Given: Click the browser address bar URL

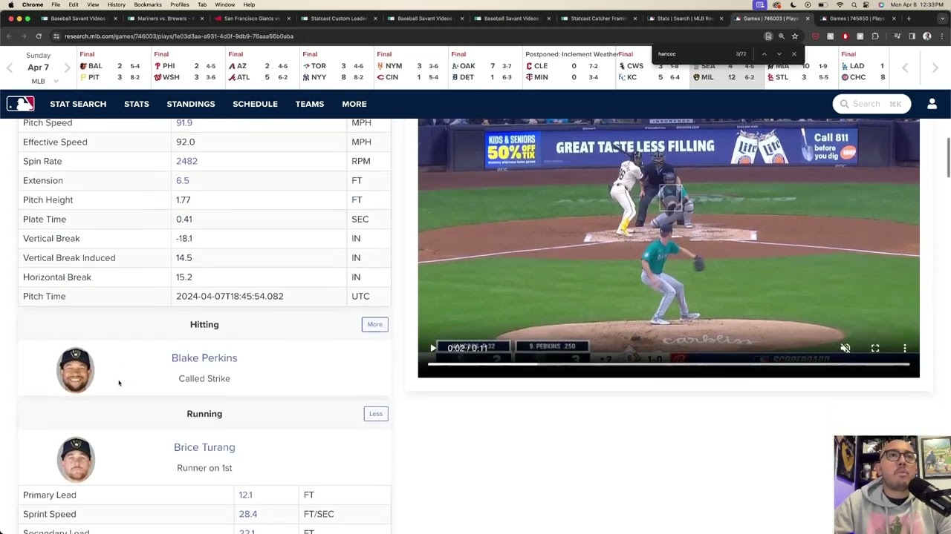Looking at the screenshot, I should pos(178,36).
